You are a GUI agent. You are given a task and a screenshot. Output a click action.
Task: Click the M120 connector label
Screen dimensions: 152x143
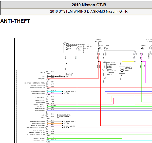click(x=49, y=95)
